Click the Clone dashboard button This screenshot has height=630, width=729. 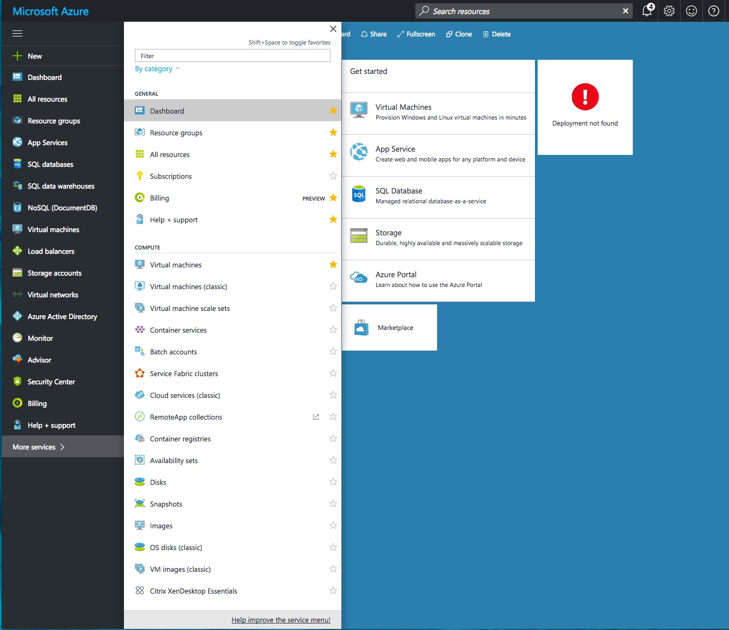pyautogui.click(x=459, y=34)
